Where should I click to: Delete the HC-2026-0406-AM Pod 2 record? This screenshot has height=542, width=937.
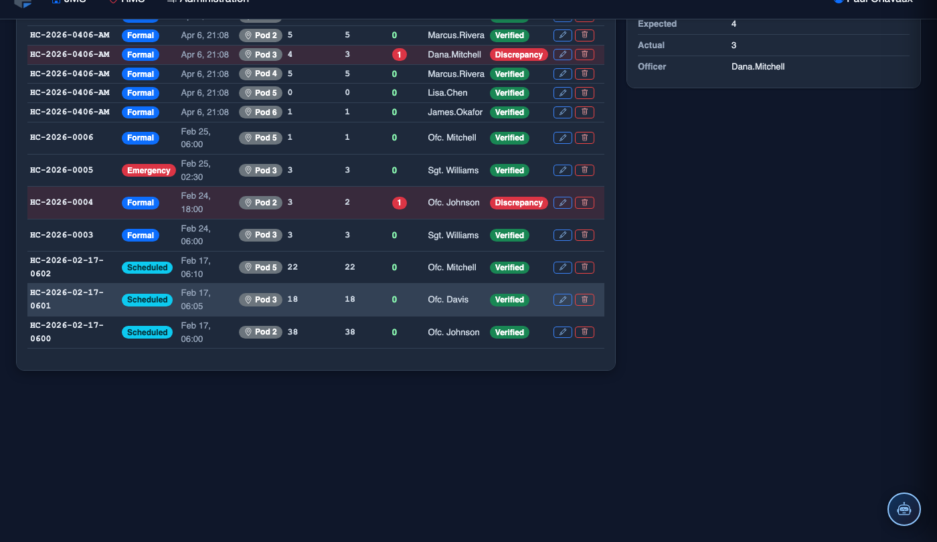(584, 35)
